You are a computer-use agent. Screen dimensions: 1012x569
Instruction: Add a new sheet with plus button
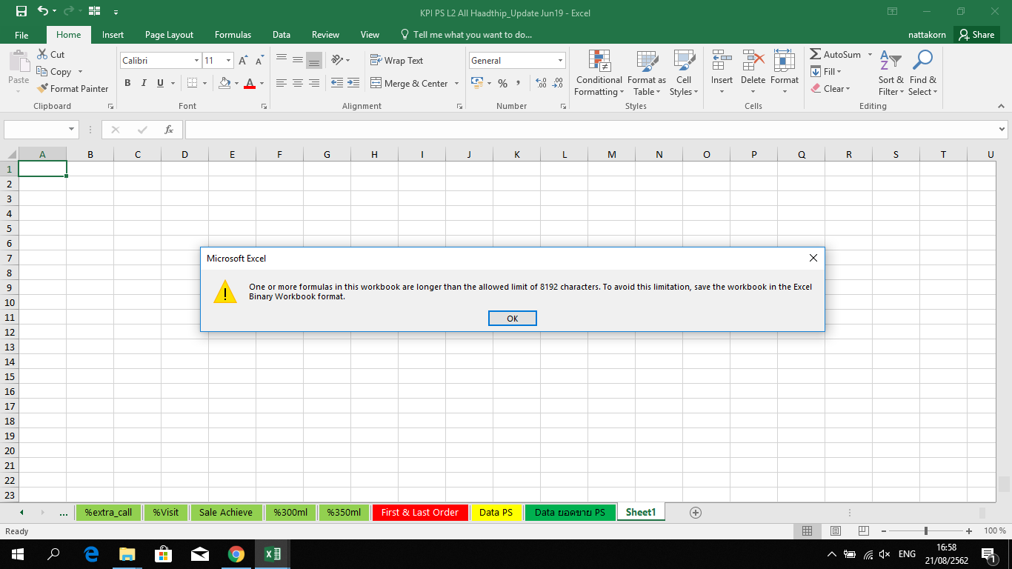(x=695, y=512)
